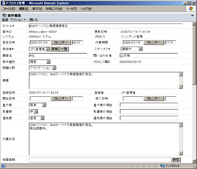Viewport: 197px width, 169px height.
Task: Open the 案件種別 dropdown
Action: tap(40, 62)
